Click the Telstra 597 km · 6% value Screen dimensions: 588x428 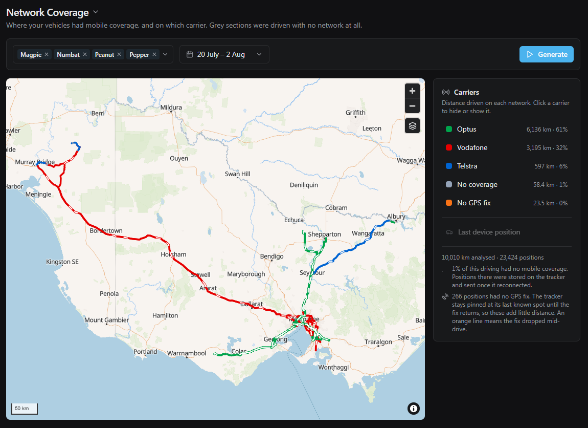[x=551, y=166]
